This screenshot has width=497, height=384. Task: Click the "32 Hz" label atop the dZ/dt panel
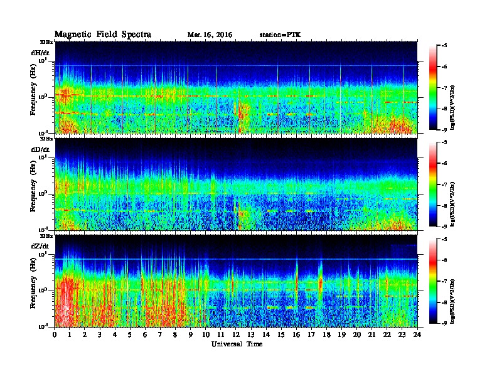tap(46, 236)
